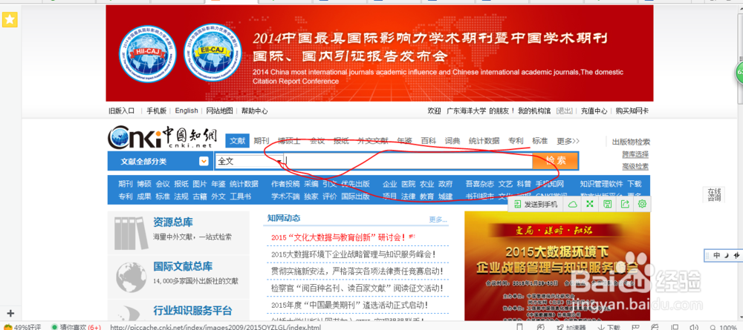Click 企业 in blue navigation bar
This screenshot has width=743, height=330.
[389, 184]
